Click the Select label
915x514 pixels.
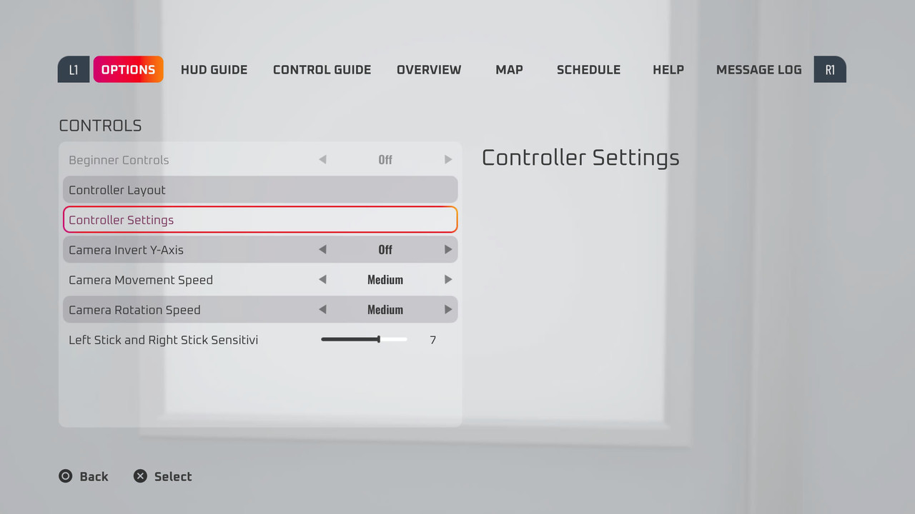pyautogui.click(x=173, y=476)
